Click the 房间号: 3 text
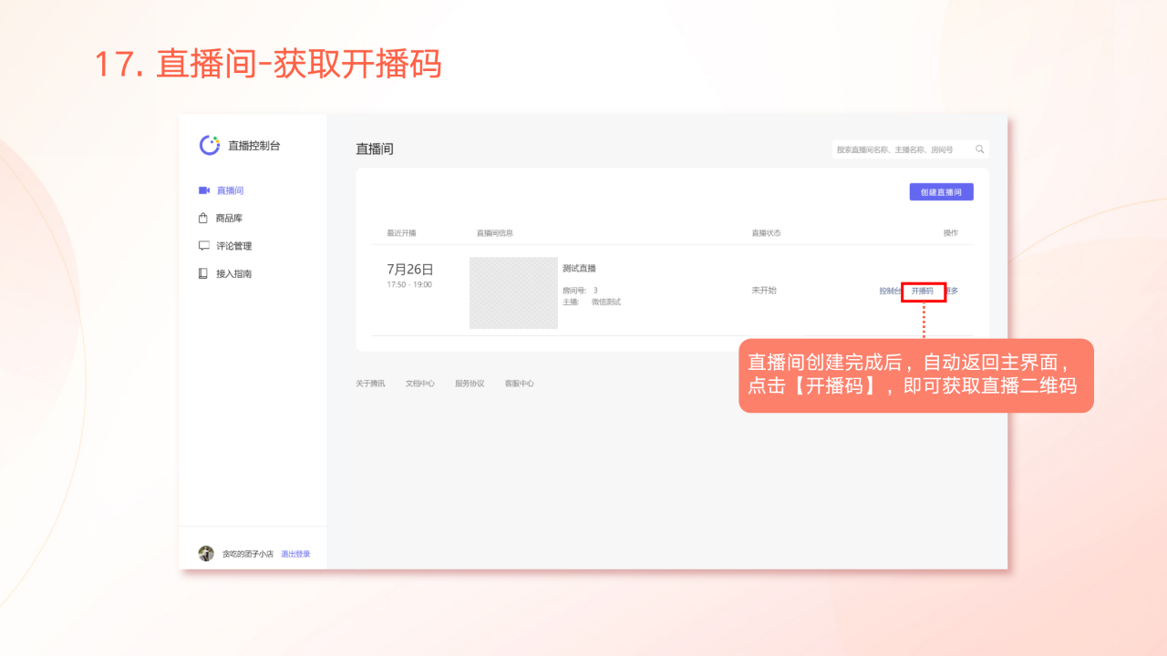 pyautogui.click(x=580, y=290)
